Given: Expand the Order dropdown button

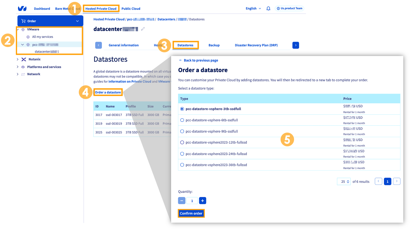Looking at the screenshot, I should coord(50,21).
